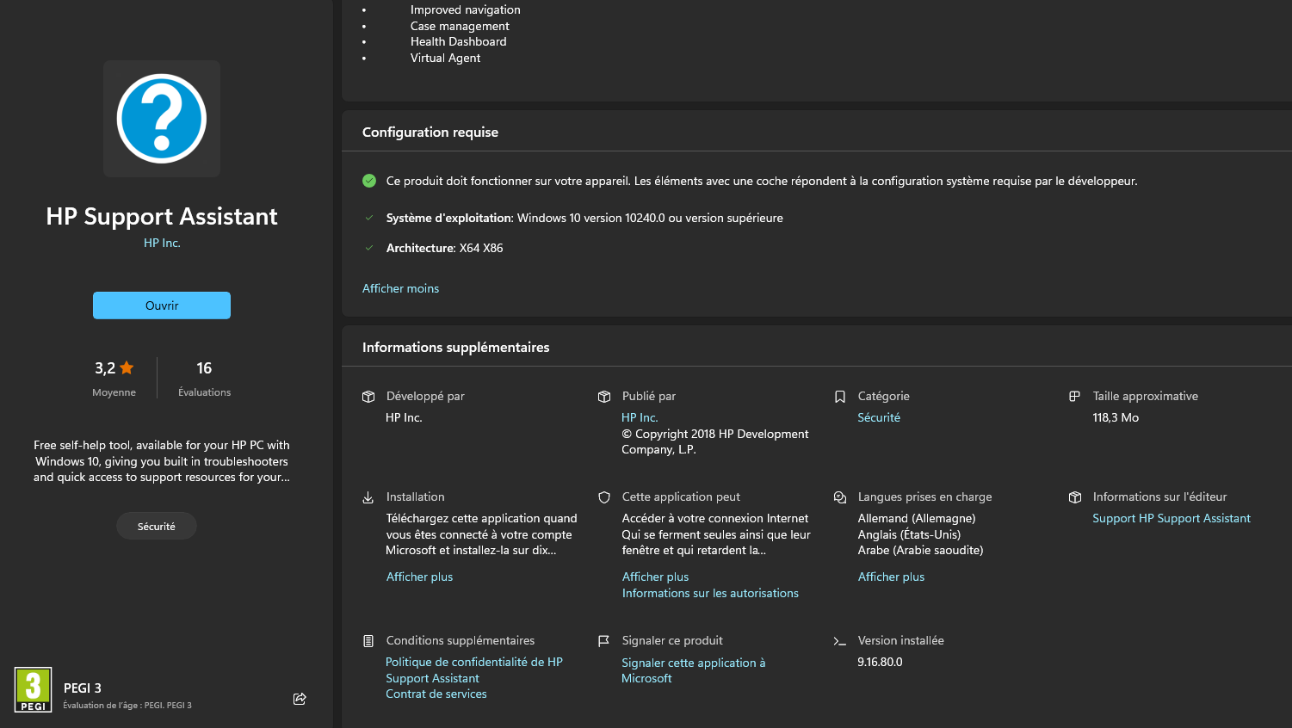
Task: Click the PEGI 3 rating badge
Action: click(x=34, y=690)
